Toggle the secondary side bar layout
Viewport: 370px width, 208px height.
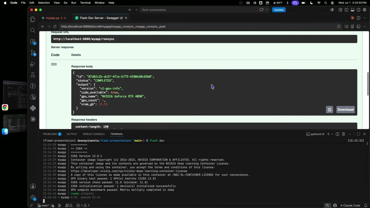click(358, 10)
